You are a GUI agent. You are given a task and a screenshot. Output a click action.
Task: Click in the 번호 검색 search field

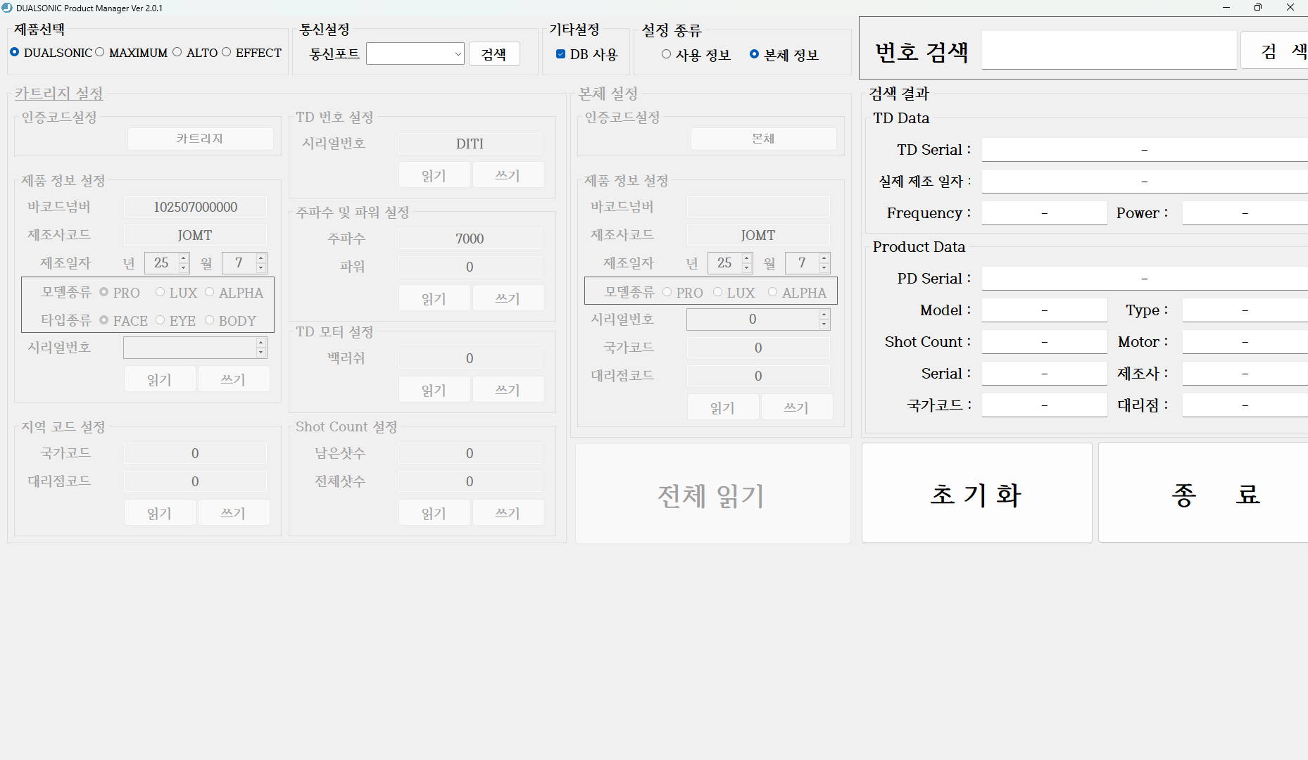point(1109,49)
